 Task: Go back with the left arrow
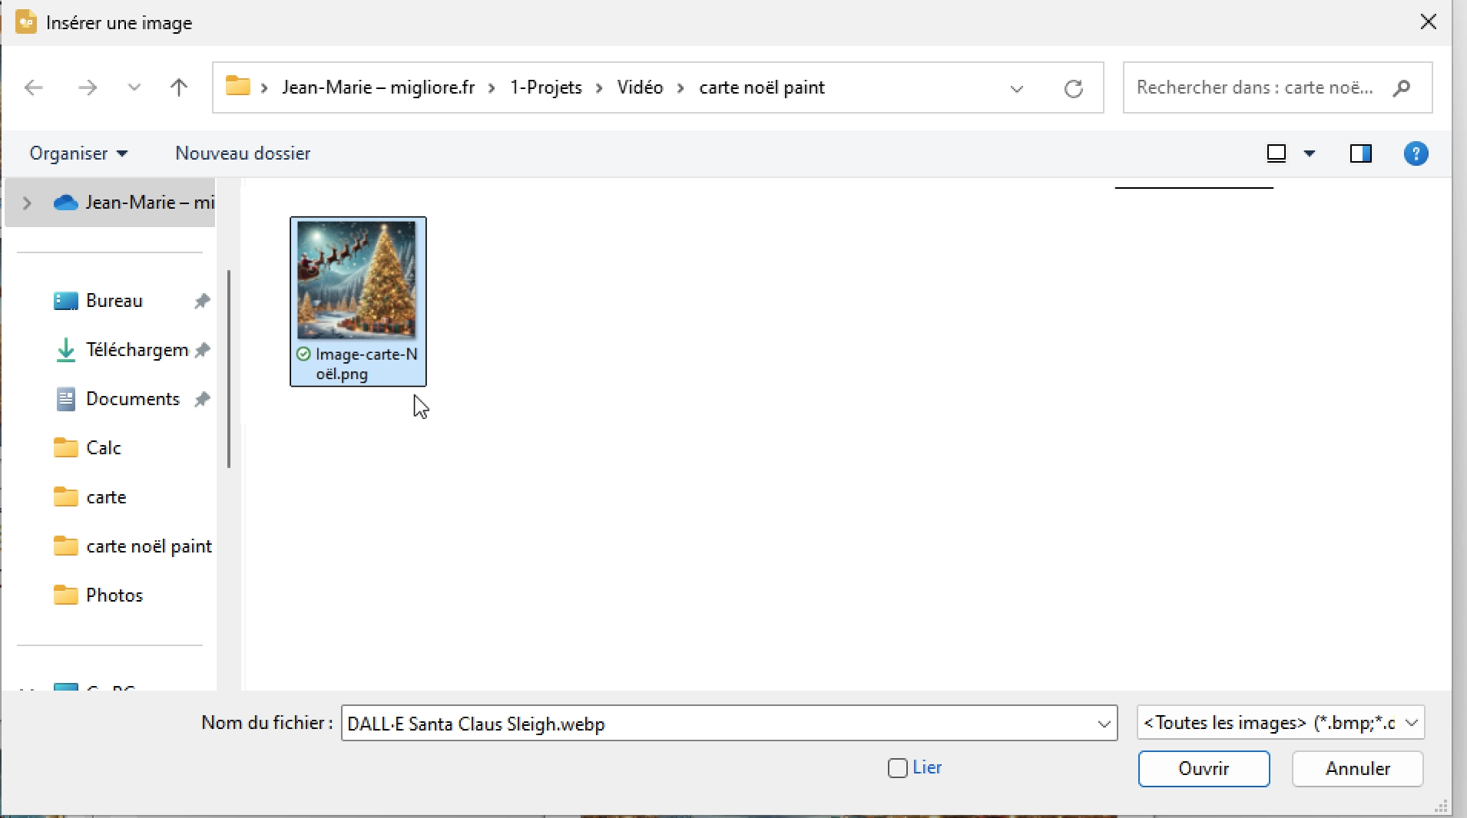[34, 87]
